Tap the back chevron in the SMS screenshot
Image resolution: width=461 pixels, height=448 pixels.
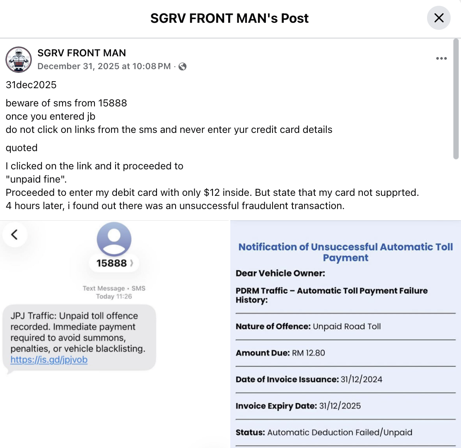[14, 235]
